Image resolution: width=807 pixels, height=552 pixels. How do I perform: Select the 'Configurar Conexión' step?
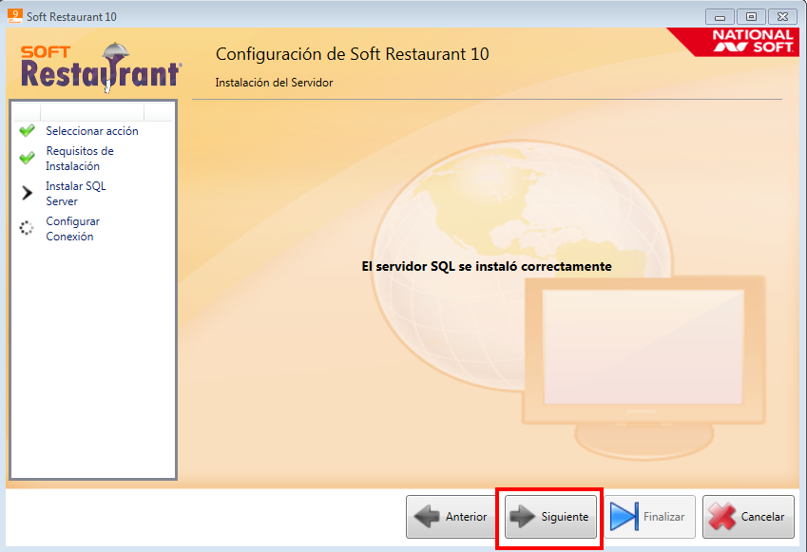pos(72,229)
